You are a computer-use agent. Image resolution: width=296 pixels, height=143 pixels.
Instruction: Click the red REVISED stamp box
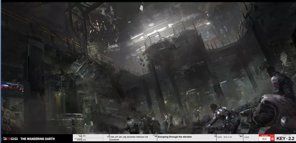(264, 138)
